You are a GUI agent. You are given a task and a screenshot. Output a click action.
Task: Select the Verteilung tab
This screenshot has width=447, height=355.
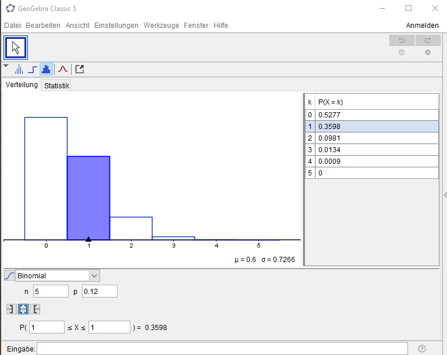pos(22,85)
